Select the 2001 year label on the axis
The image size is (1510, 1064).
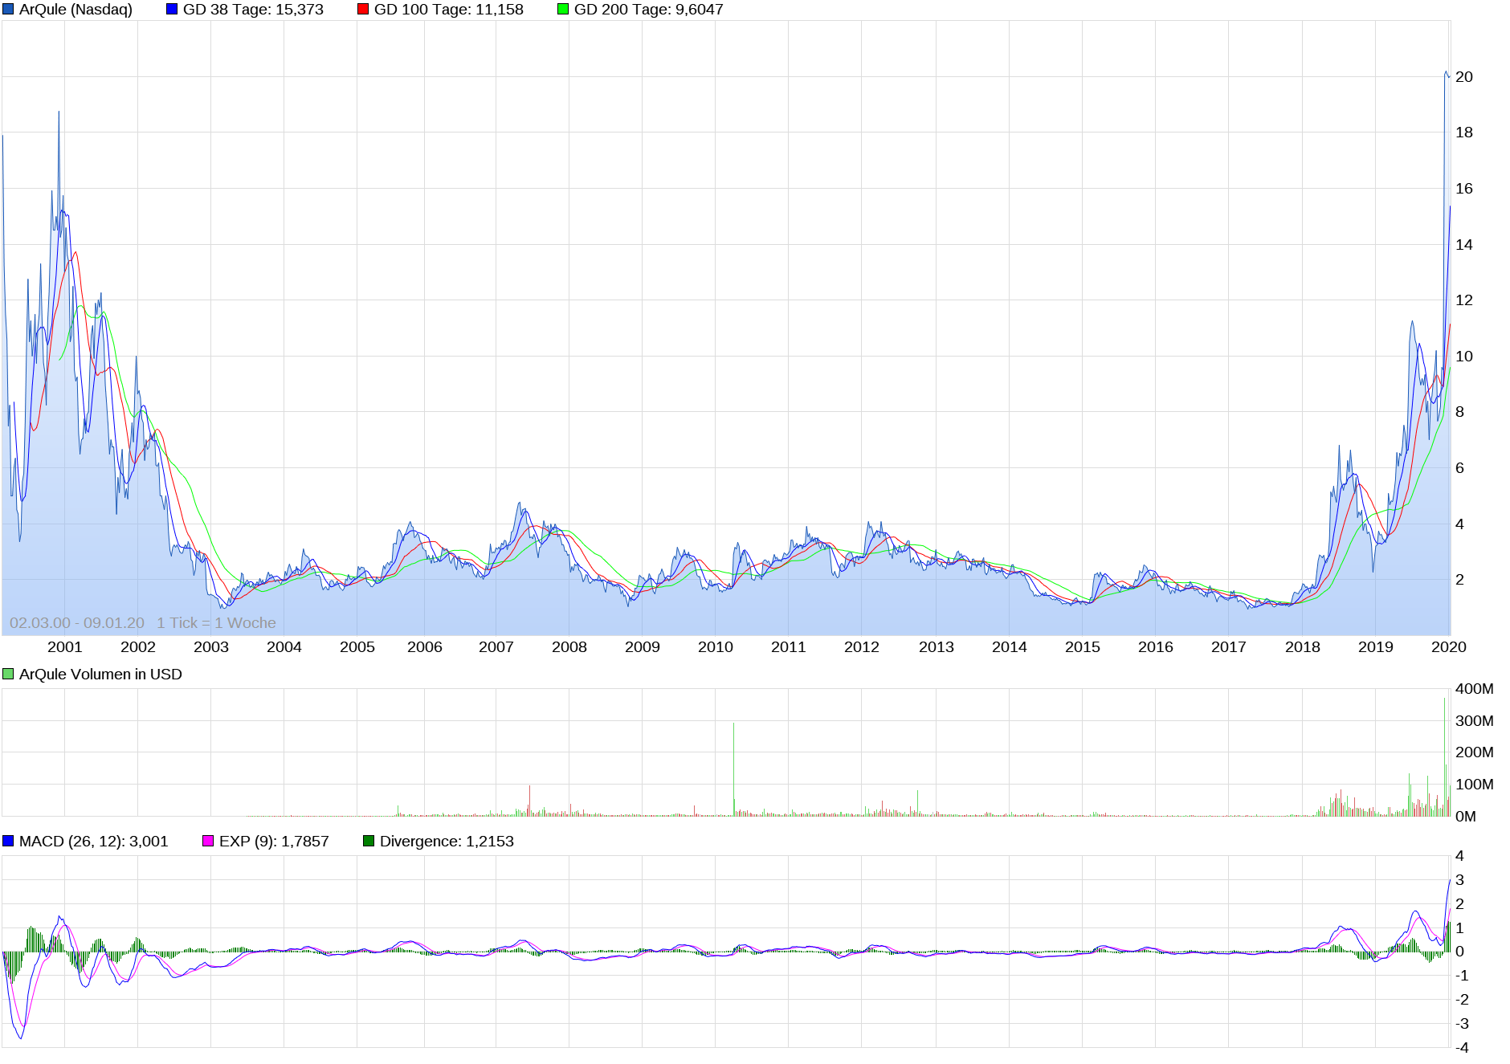coord(66,646)
